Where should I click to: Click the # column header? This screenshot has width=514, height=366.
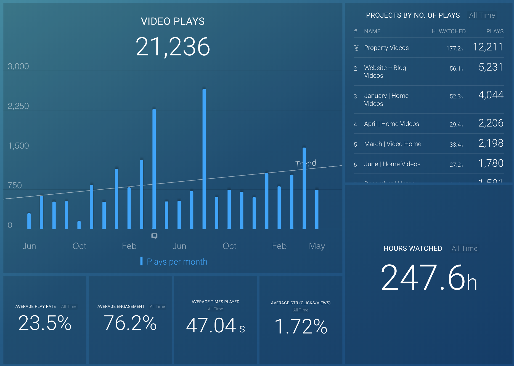click(356, 31)
